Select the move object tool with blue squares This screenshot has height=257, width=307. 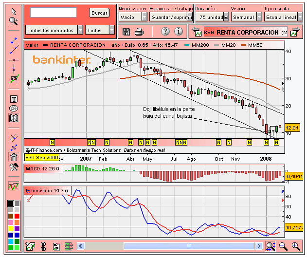[14, 147]
